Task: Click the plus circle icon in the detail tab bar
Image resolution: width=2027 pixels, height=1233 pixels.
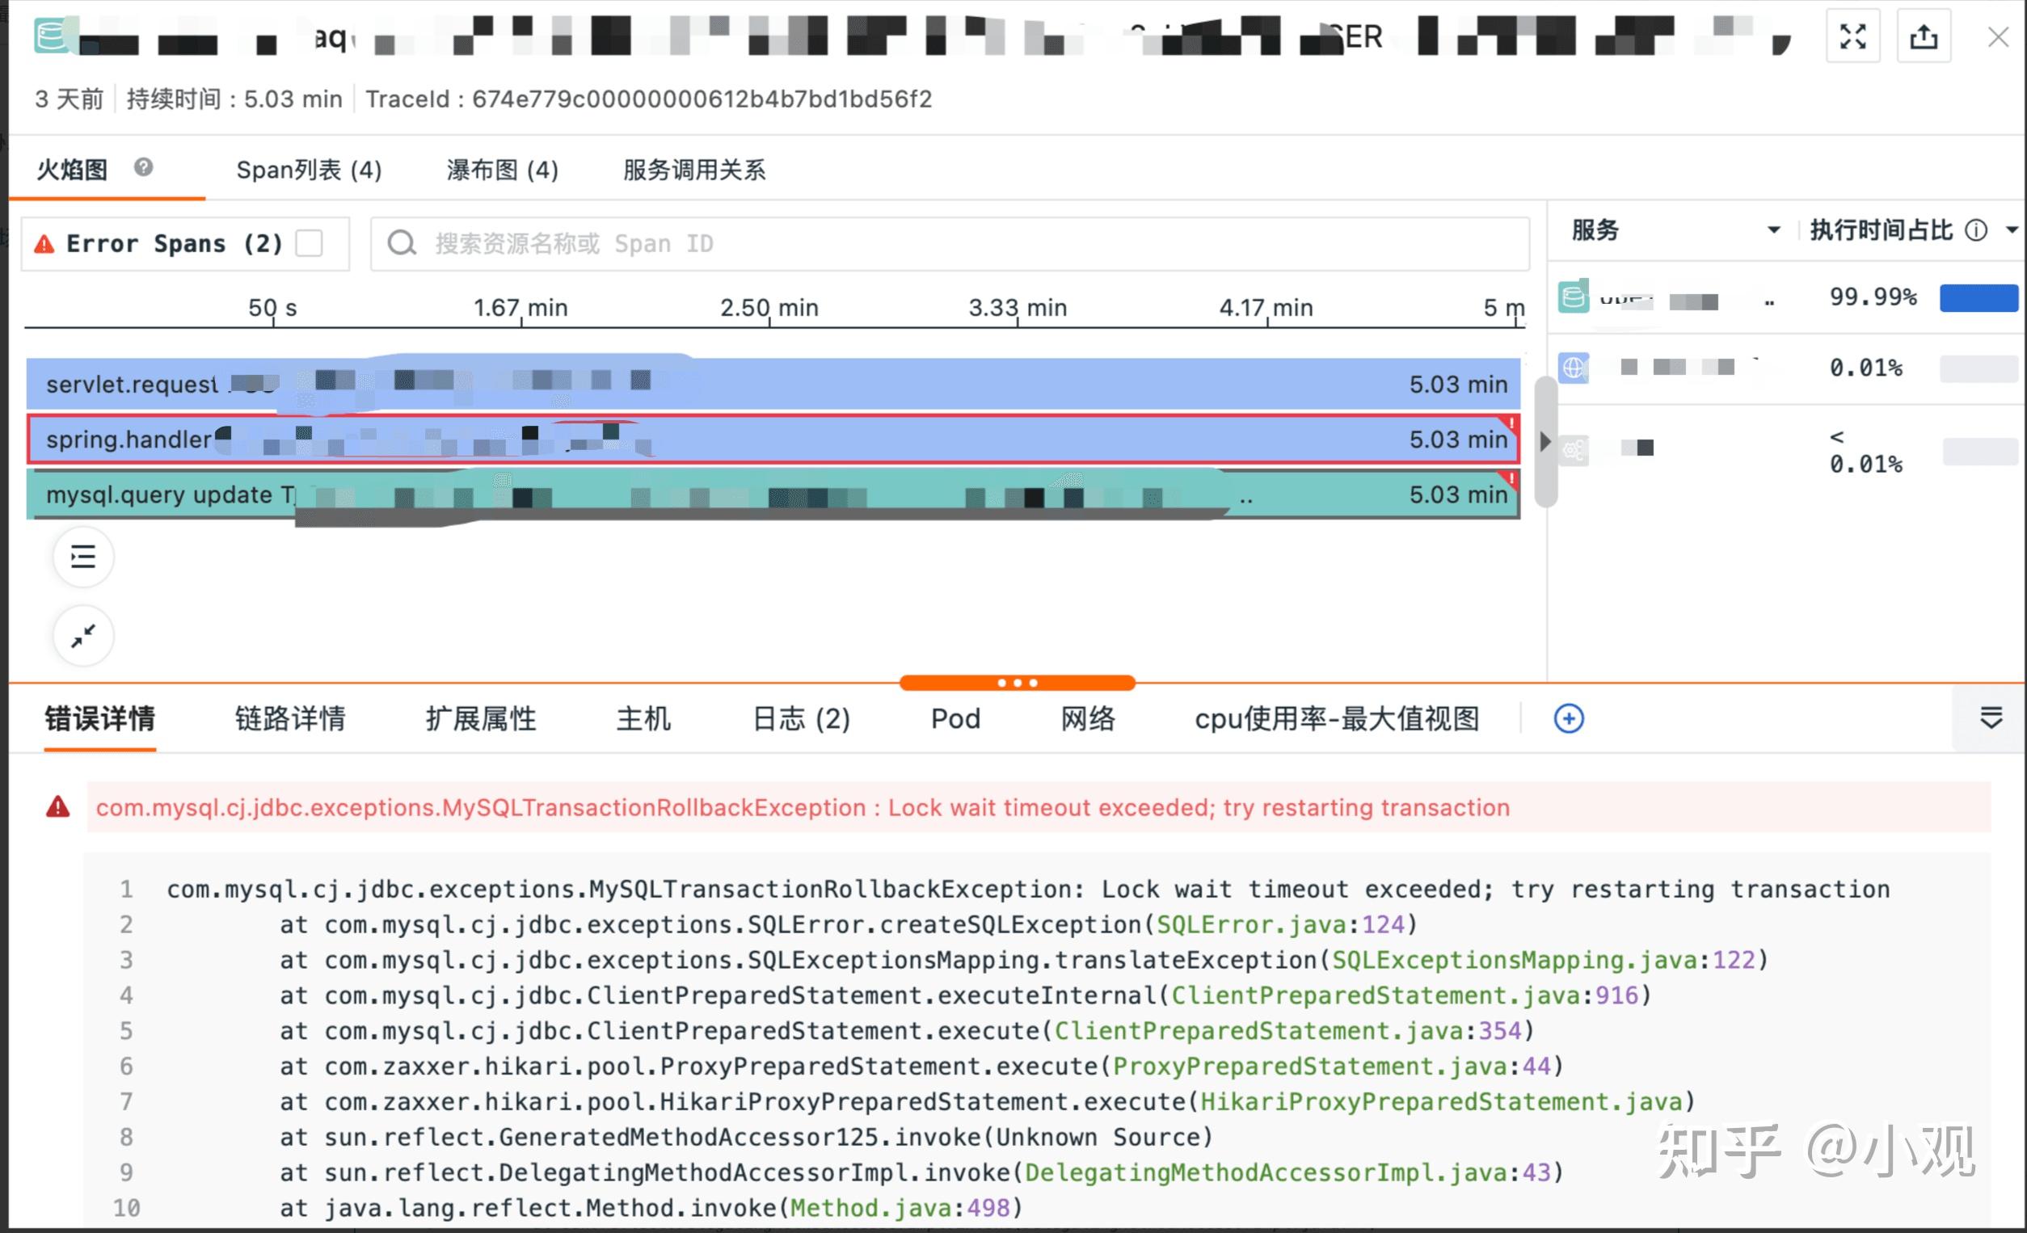Action: 1570,718
